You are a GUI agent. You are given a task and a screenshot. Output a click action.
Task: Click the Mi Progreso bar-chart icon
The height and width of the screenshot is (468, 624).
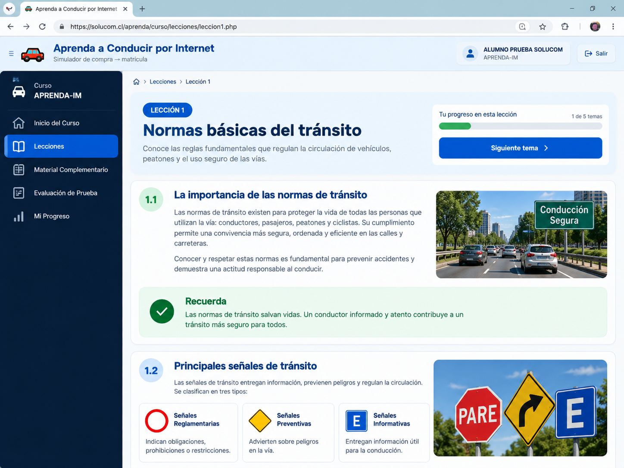pos(19,216)
